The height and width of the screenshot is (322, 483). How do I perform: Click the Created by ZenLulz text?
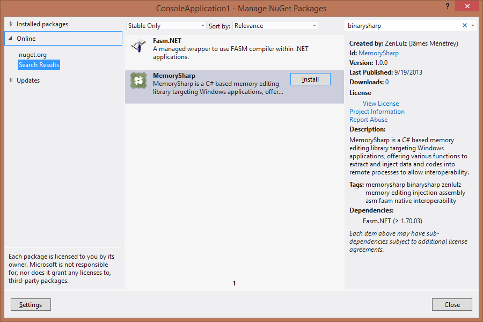click(x=404, y=43)
